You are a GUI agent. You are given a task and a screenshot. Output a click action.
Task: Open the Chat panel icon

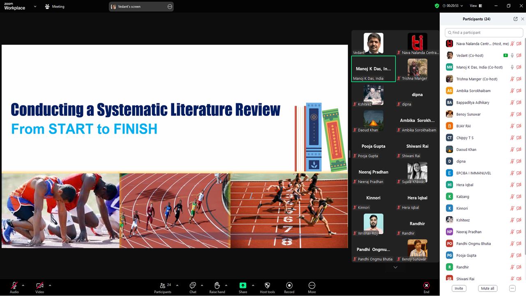193,285
